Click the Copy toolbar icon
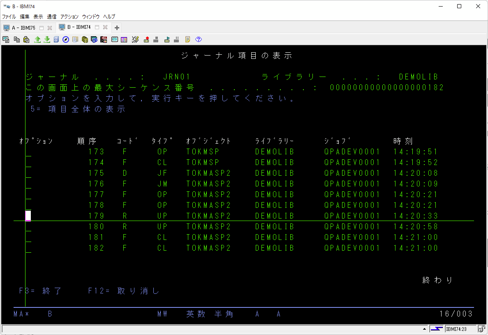Image resolution: width=488 pixels, height=335 pixels. point(17,40)
